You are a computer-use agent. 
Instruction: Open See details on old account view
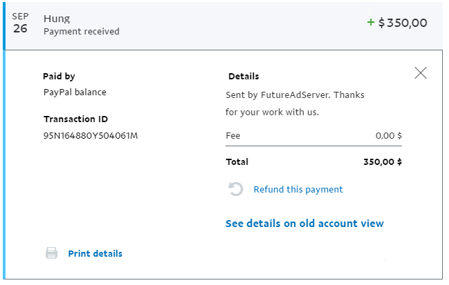click(x=304, y=224)
